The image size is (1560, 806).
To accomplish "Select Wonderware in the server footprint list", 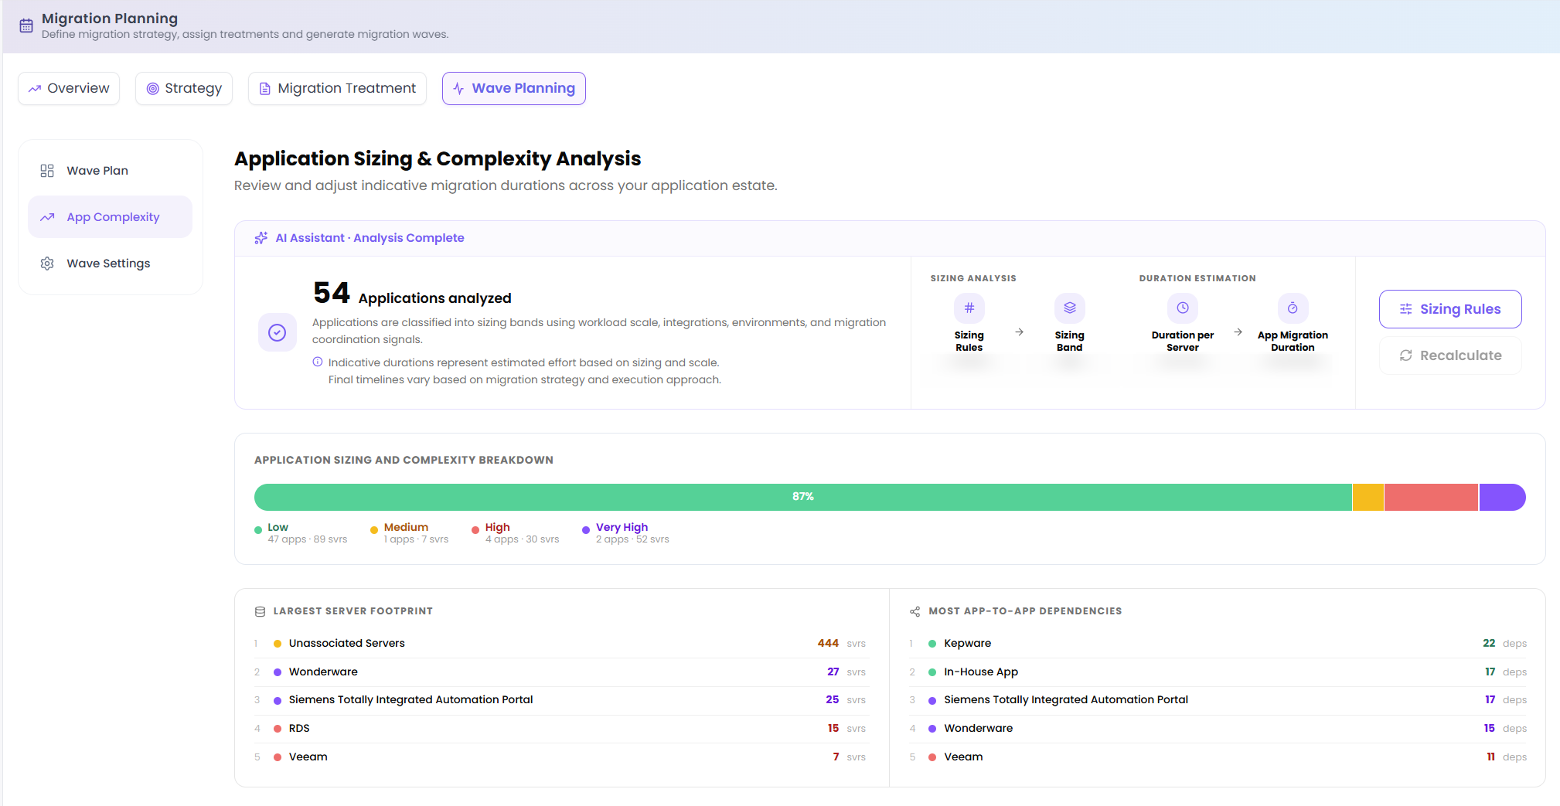I will [561, 672].
